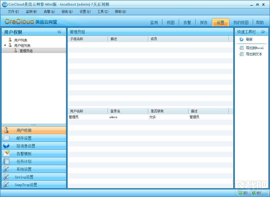Viewport: 270px width, 197px height.
Task: Open the SnmpTrap设置 sidebar section
Action: point(34,184)
